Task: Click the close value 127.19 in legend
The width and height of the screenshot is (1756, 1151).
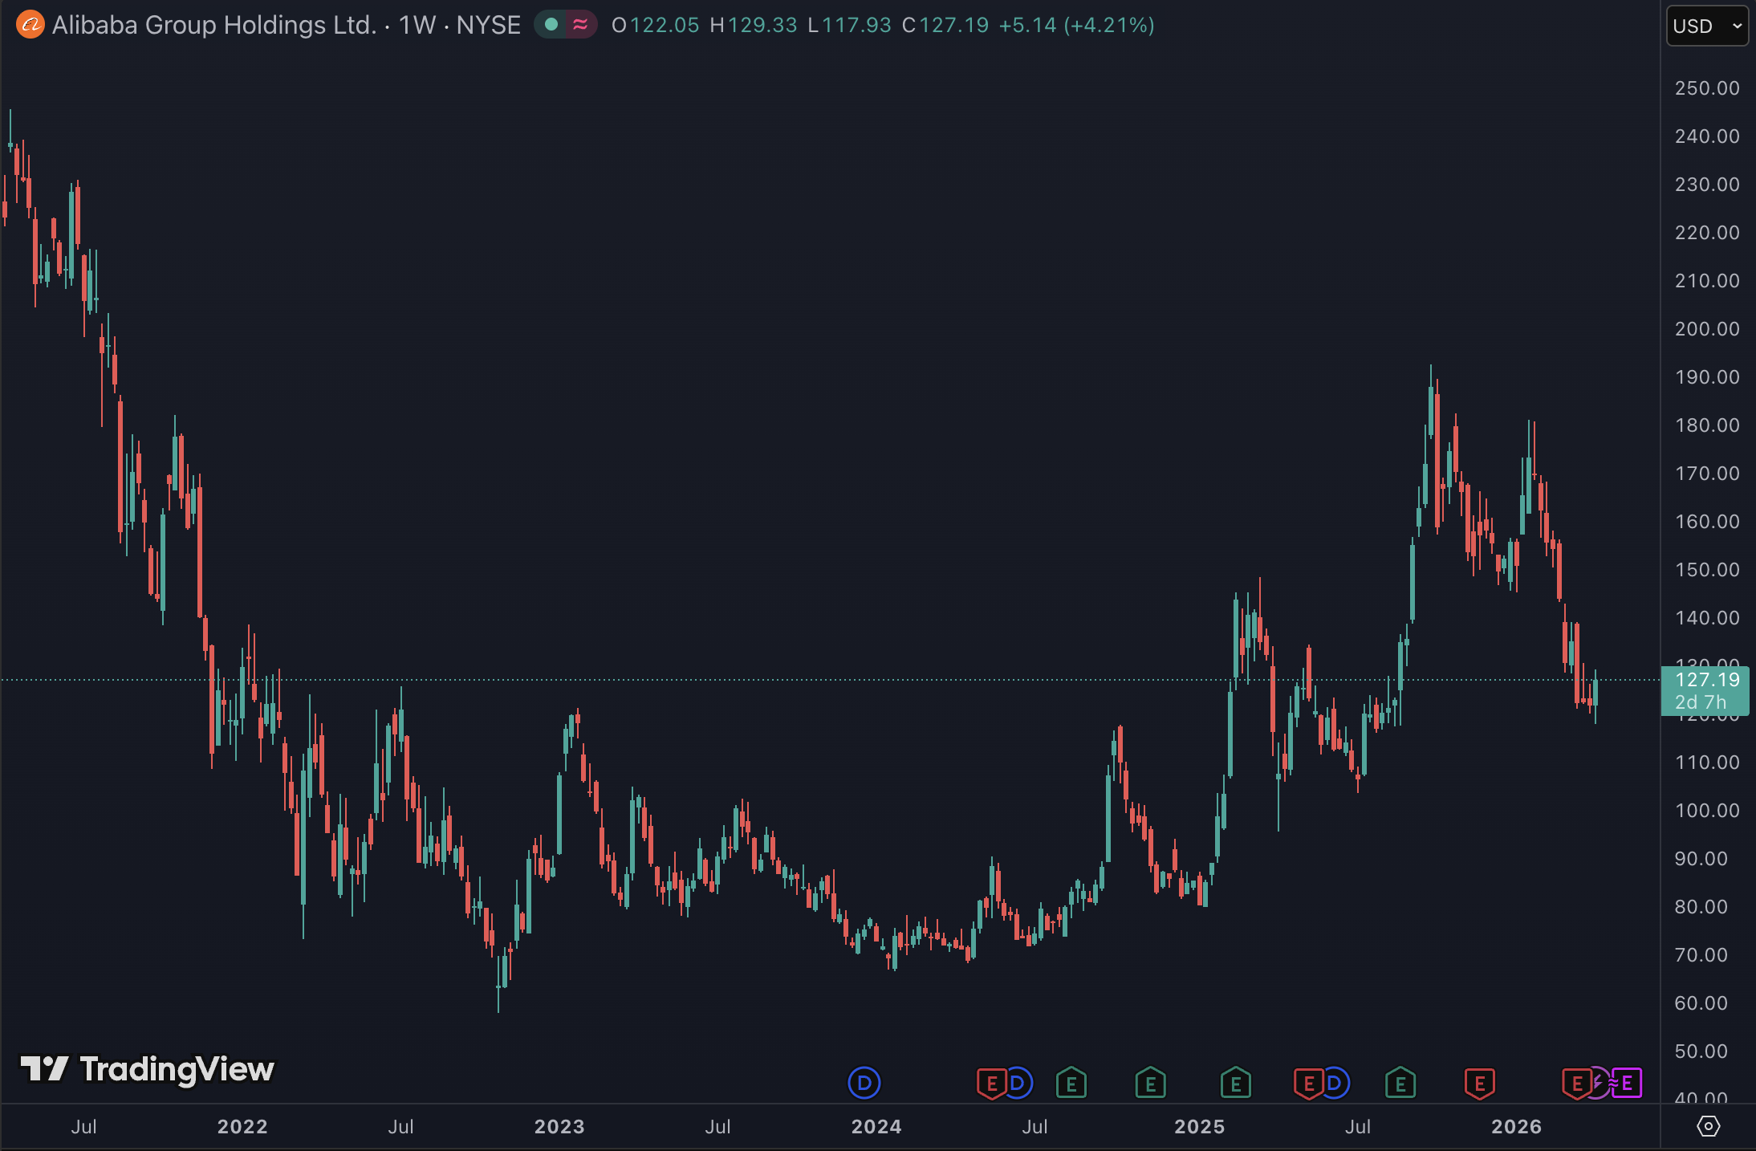Action: (x=954, y=25)
